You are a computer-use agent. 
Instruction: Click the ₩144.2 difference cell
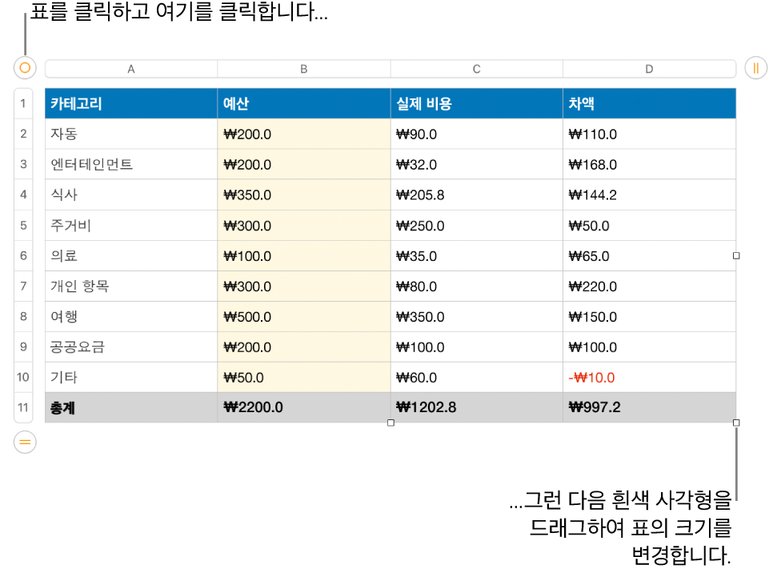pos(649,194)
